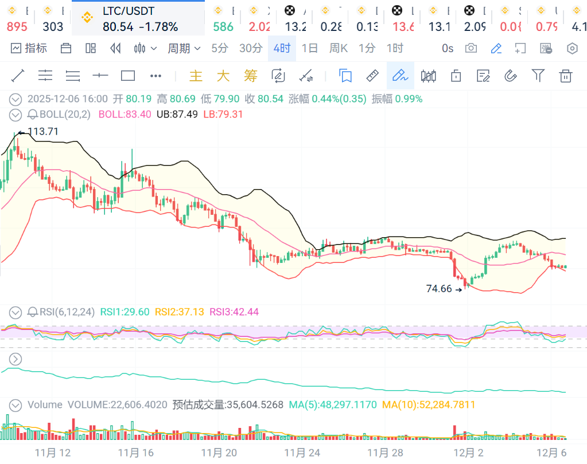Image resolution: width=587 pixels, height=464 pixels.
Task: Select the trend line drawing tool
Action: coord(18,76)
